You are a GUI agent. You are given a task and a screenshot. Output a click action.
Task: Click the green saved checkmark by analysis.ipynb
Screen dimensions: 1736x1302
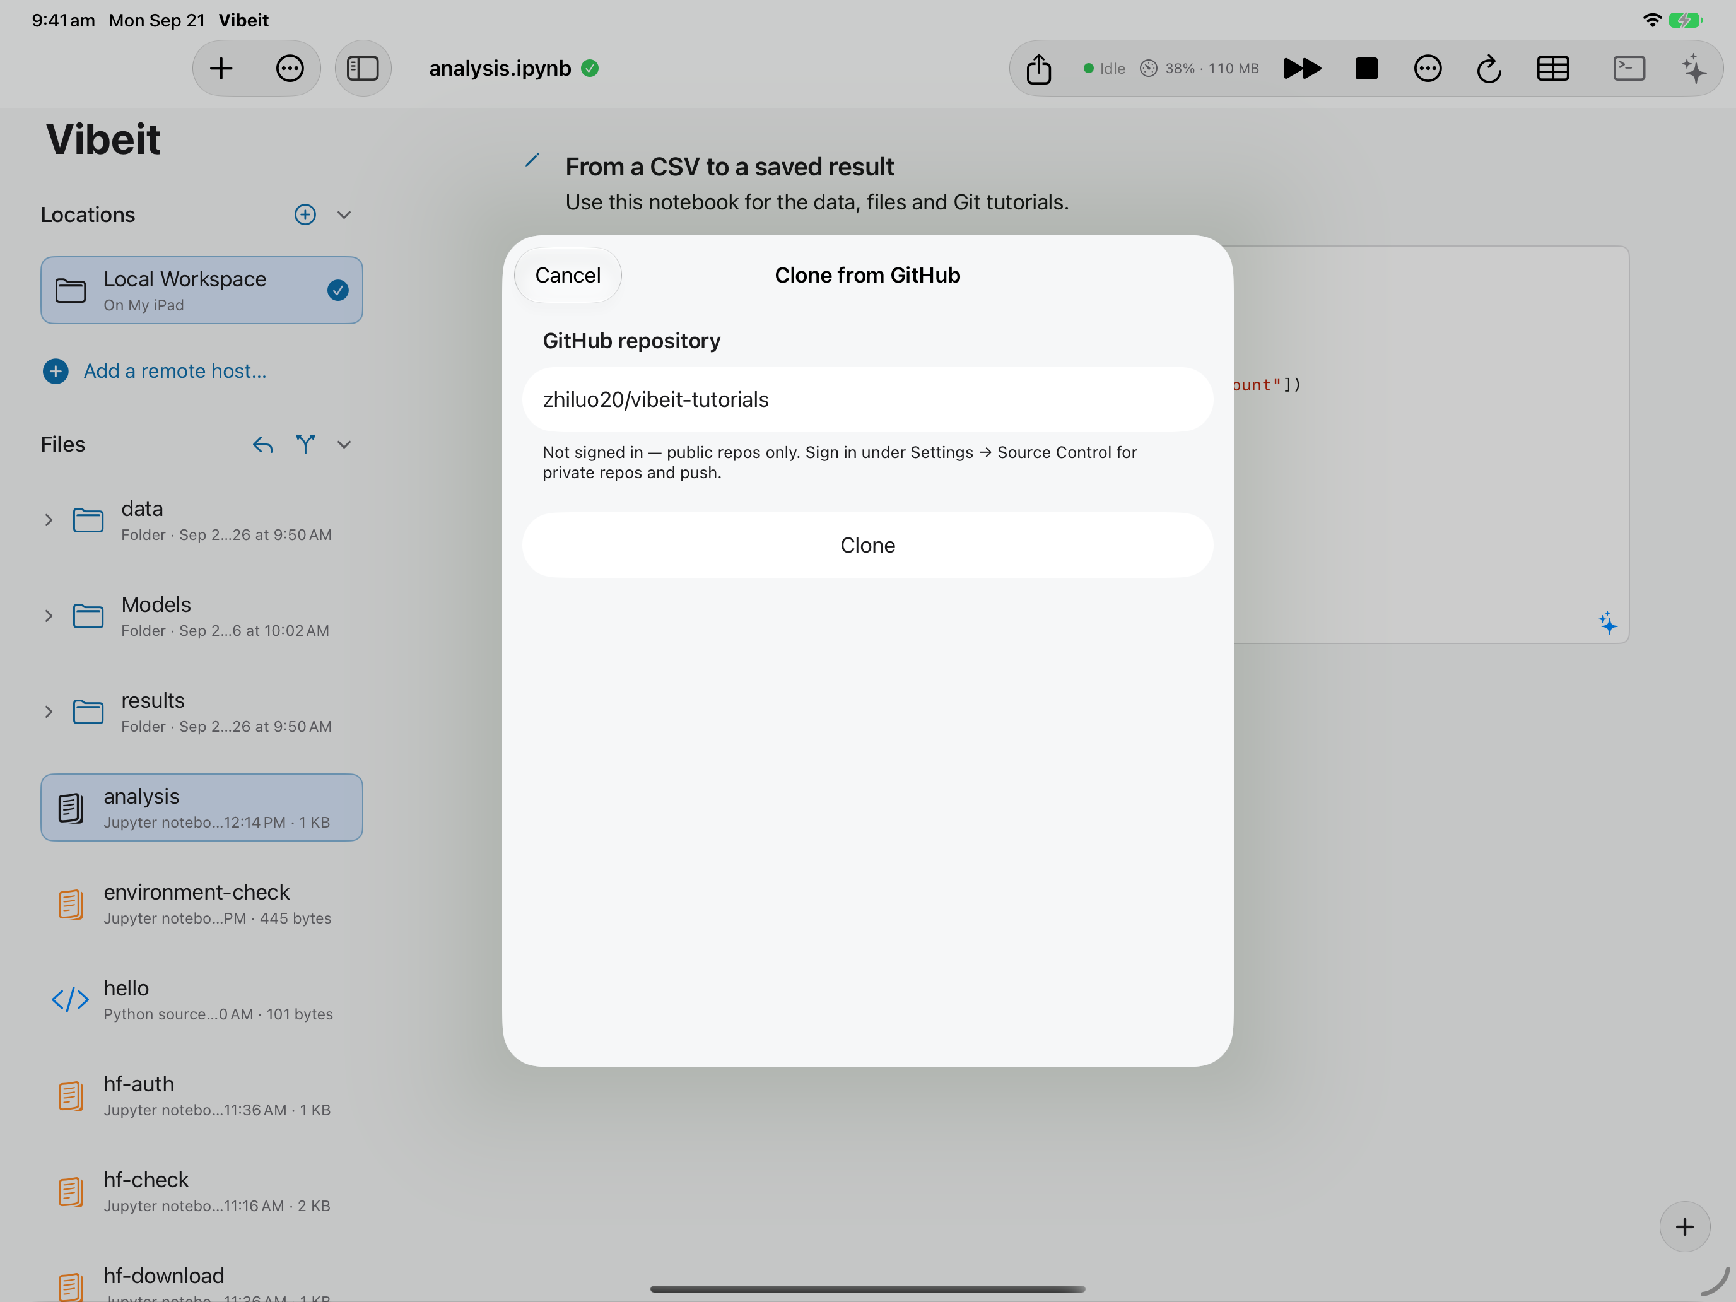589,68
